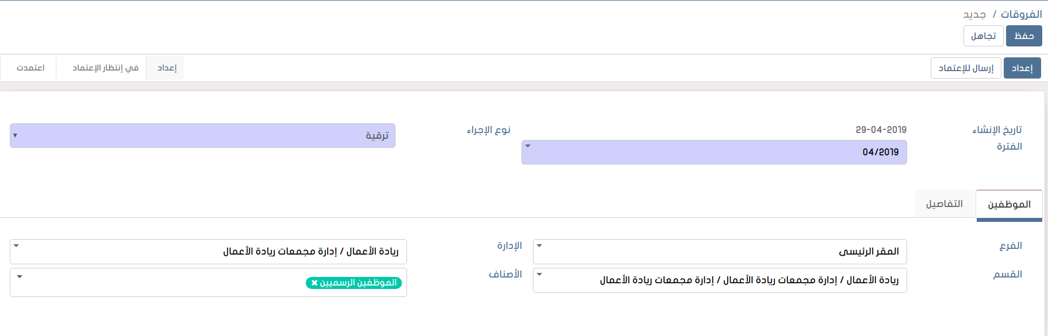Switch to the التفاصيل tab

[x=944, y=204]
